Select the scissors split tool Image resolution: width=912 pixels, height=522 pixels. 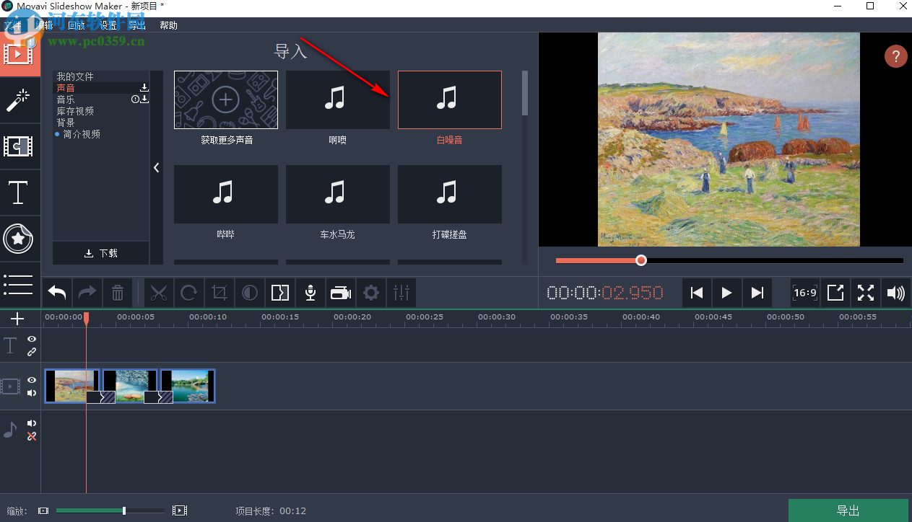159,293
